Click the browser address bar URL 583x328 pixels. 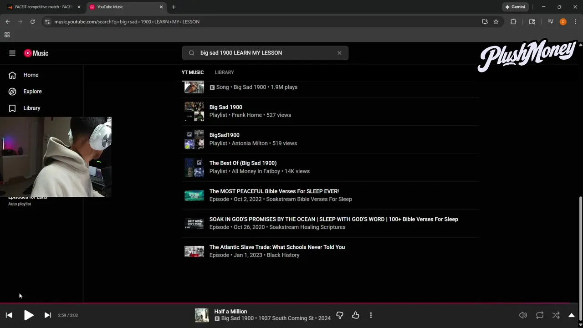127,21
